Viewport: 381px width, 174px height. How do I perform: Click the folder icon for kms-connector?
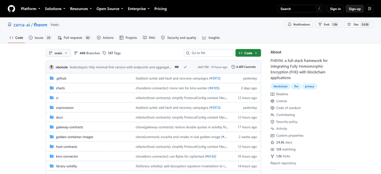(51, 156)
